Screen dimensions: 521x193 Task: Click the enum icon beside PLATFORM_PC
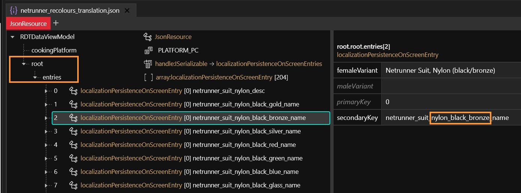coord(148,50)
